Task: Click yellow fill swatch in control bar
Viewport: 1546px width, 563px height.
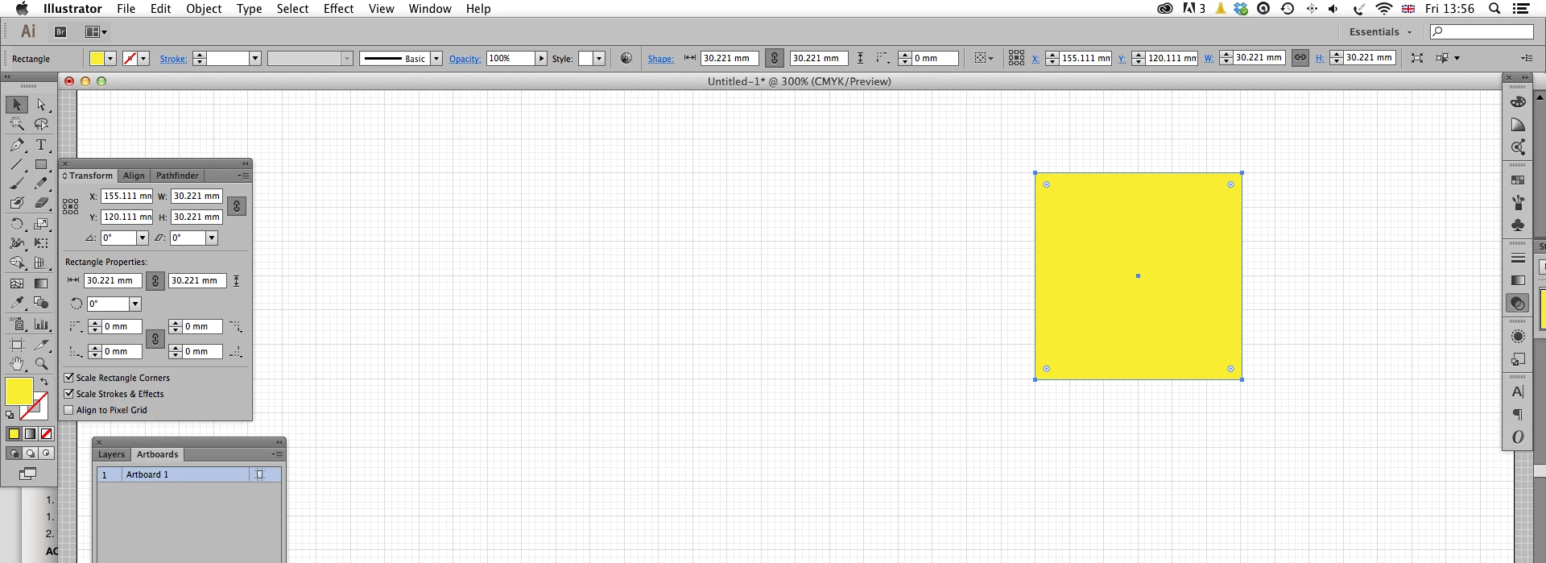Action: [x=97, y=58]
